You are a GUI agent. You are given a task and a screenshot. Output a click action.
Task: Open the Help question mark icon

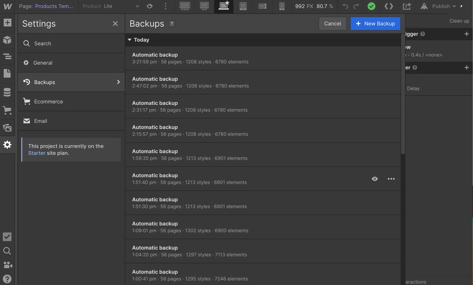(7, 279)
